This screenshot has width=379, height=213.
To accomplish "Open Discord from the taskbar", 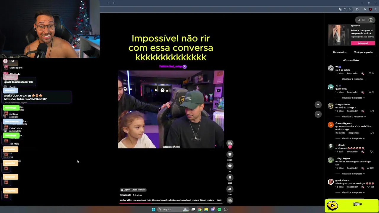I will [213, 209].
